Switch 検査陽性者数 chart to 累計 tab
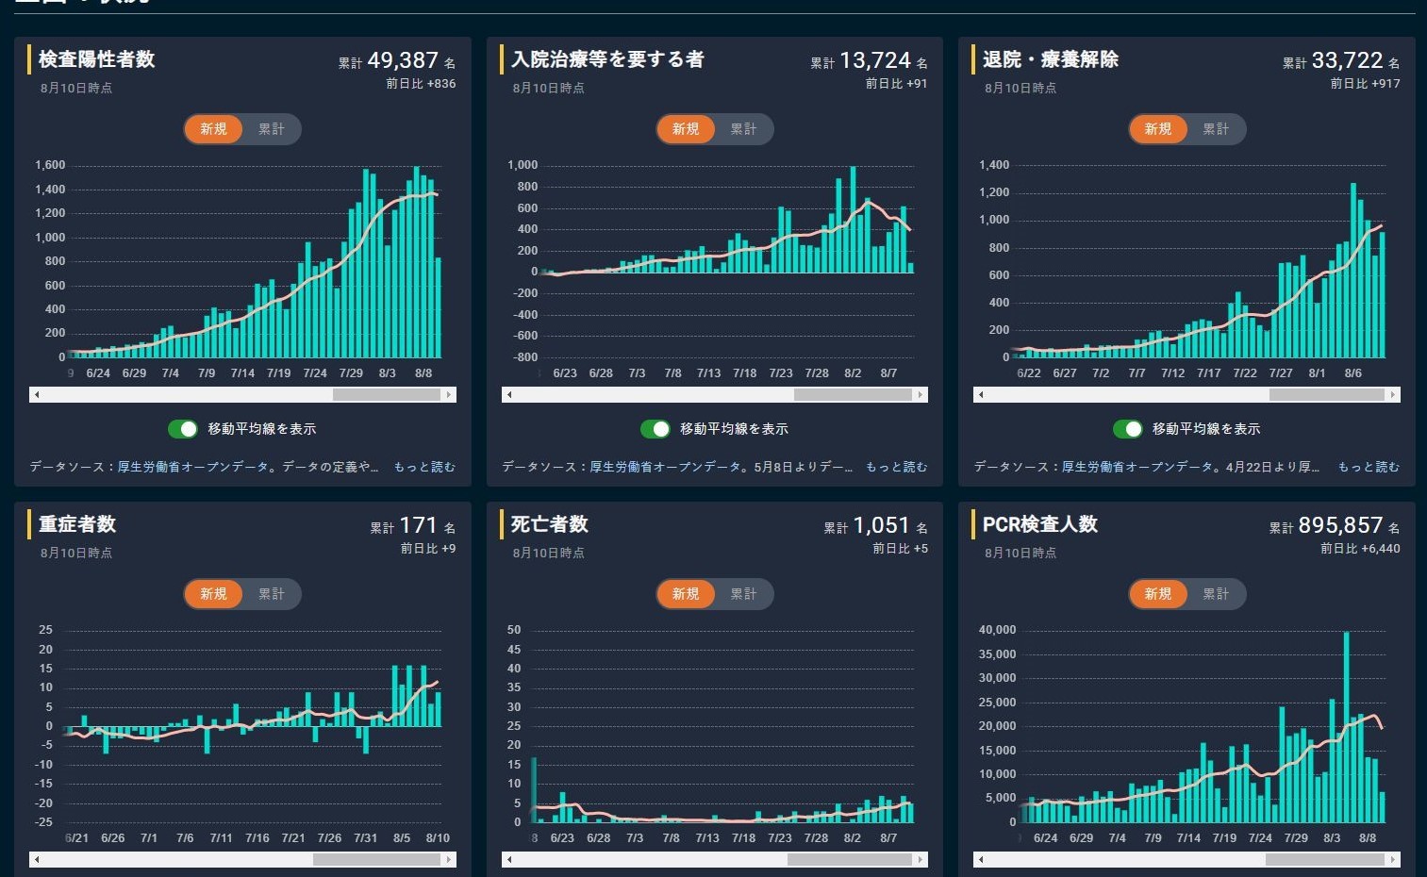Viewport: 1427px width, 877px height. click(x=272, y=129)
